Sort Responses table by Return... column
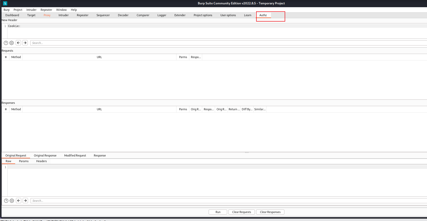The image size is (427, 221). pyautogui.click(x=234, y=109)
